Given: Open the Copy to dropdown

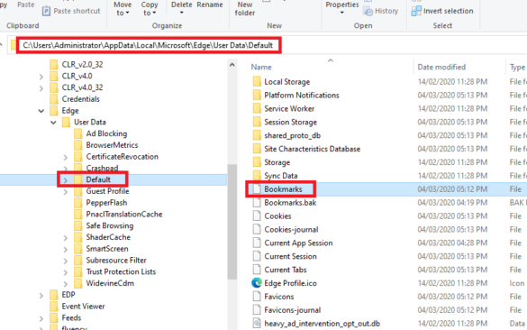Looking at the screenshot, I should [150, 8].
